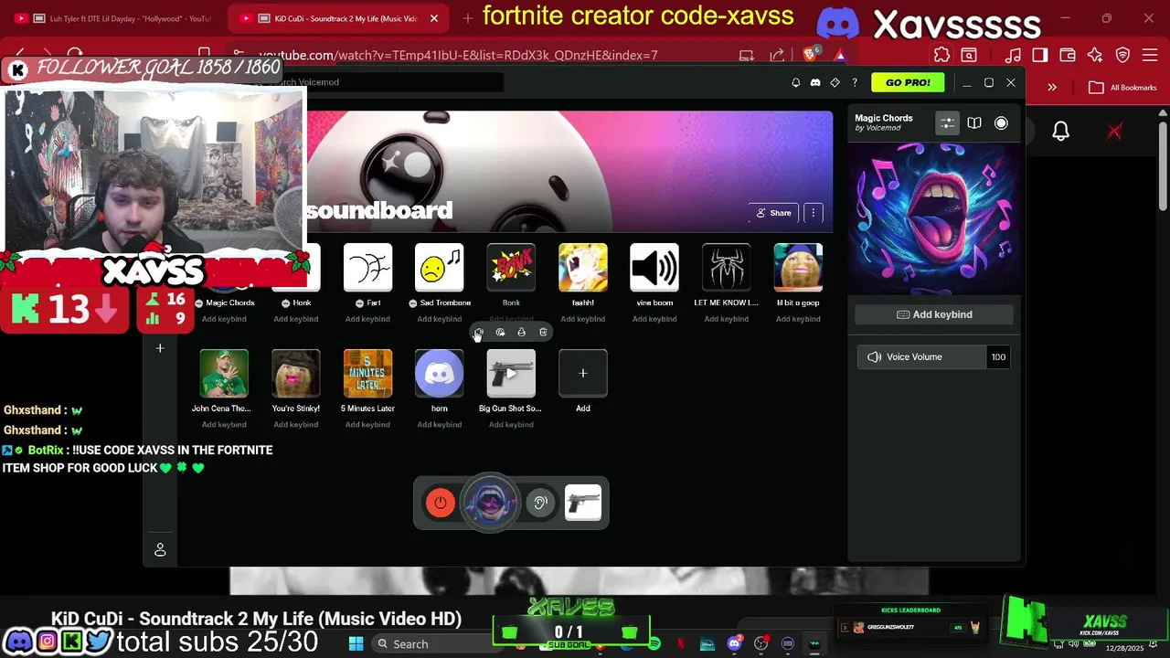Screen dimensions: 1170x658
Task: Add keybind under Sad Trombone
Action: click(x=439, y=319)
